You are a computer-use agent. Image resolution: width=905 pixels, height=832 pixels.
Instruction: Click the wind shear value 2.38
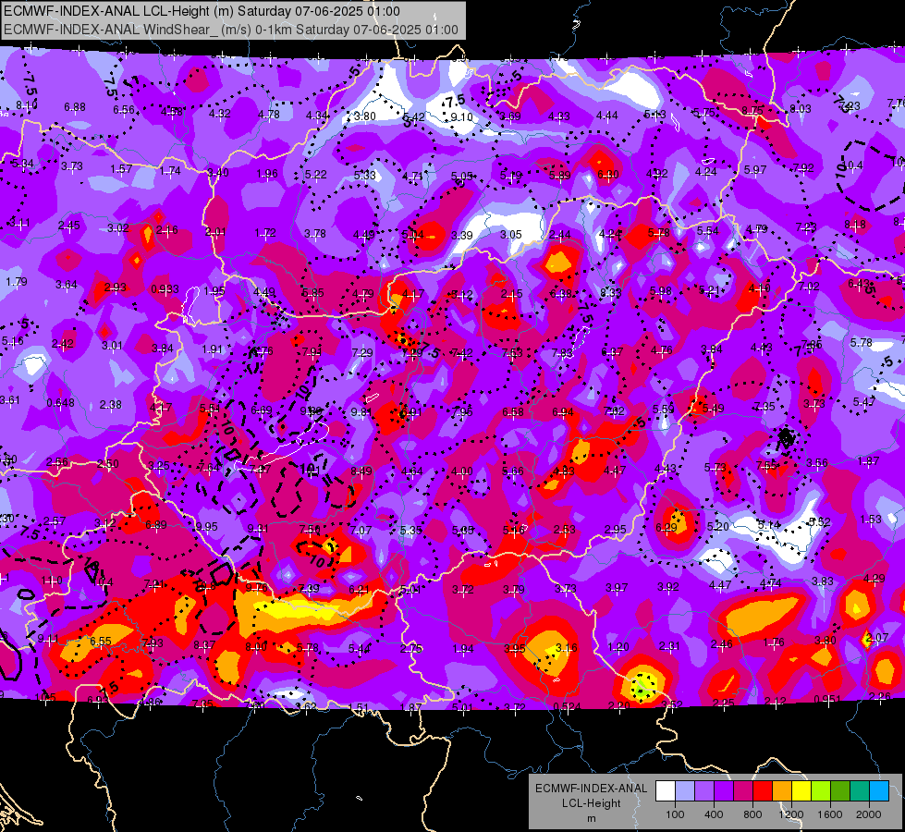pyautogui.click(x=111, y=405)
